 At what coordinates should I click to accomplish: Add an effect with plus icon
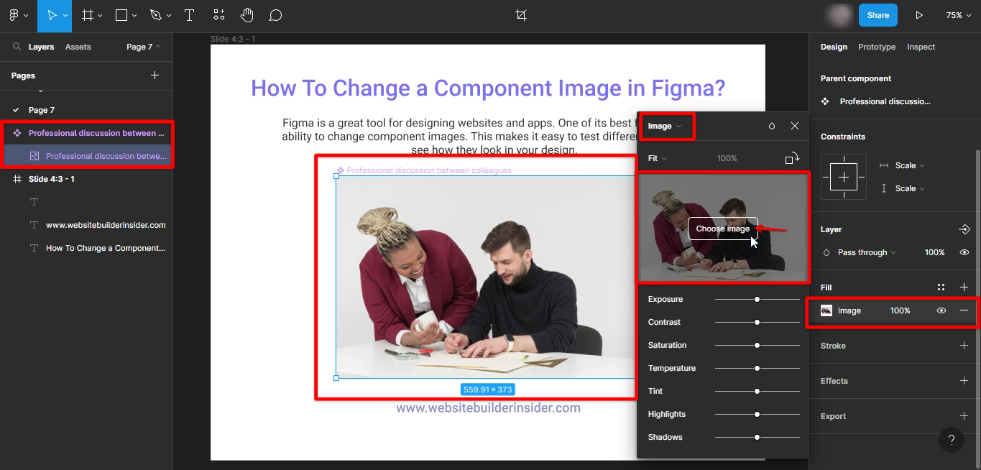pyautogui.click(x=964, y=381)
